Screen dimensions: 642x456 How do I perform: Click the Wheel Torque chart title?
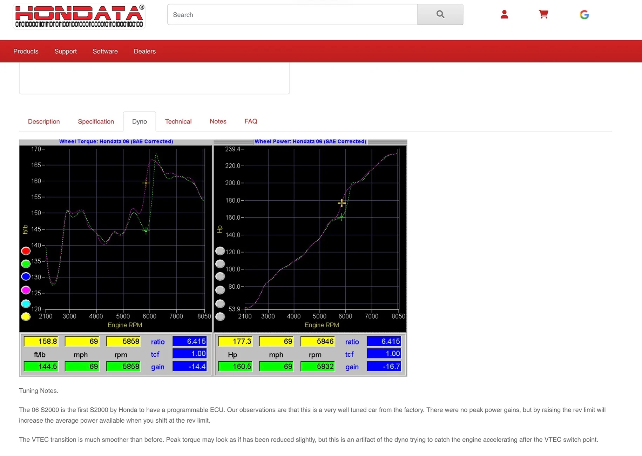point(116,141)
